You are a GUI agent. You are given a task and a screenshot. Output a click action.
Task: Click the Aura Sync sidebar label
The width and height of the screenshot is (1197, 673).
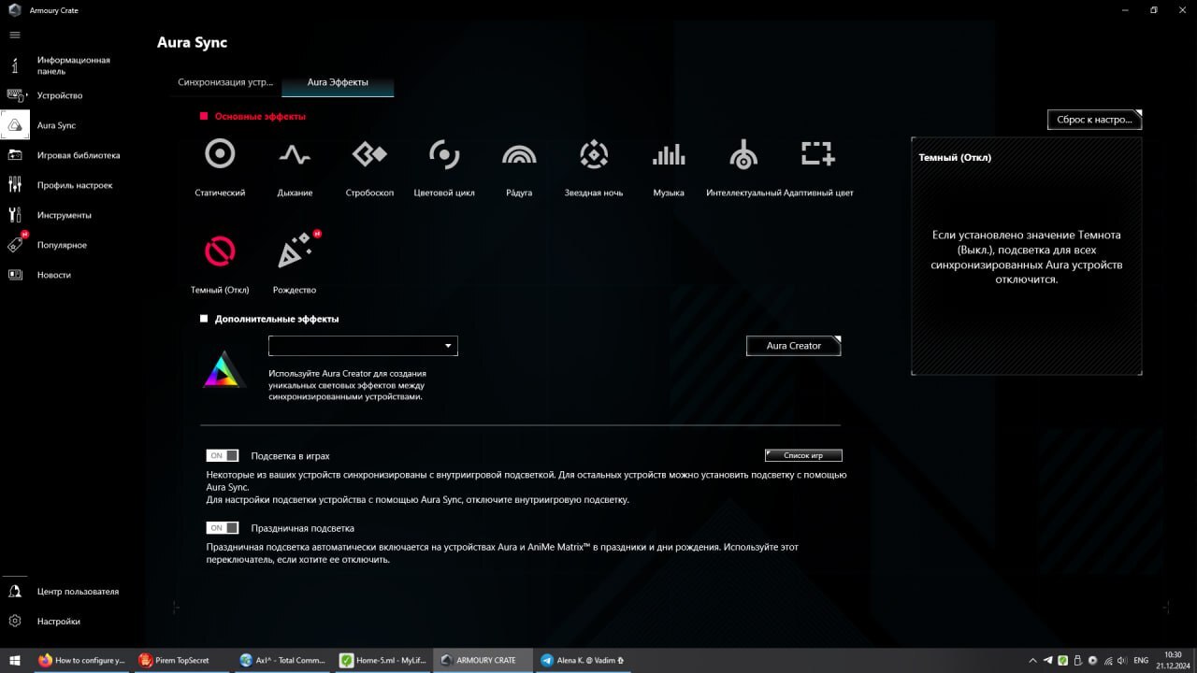(57, 125)
